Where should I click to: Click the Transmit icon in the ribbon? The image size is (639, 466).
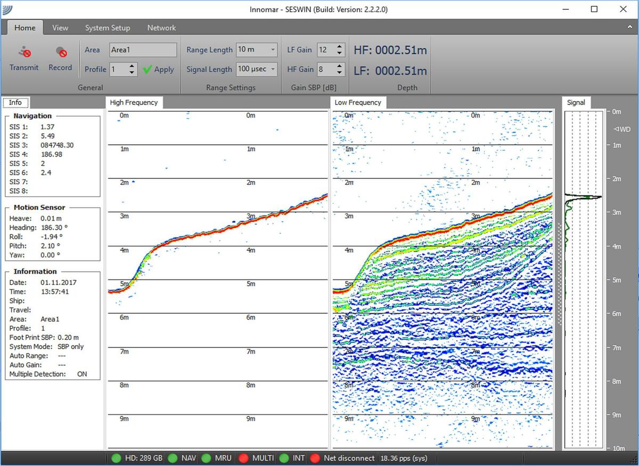coord(24,53)
